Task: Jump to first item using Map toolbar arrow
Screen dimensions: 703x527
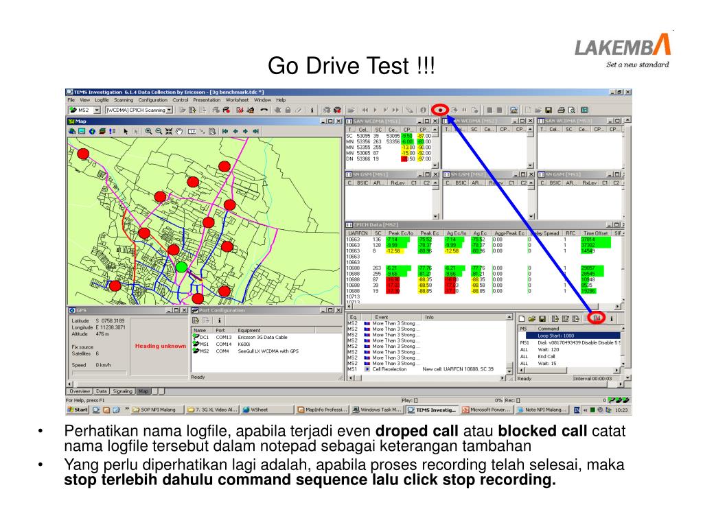Action: point(225,131)
